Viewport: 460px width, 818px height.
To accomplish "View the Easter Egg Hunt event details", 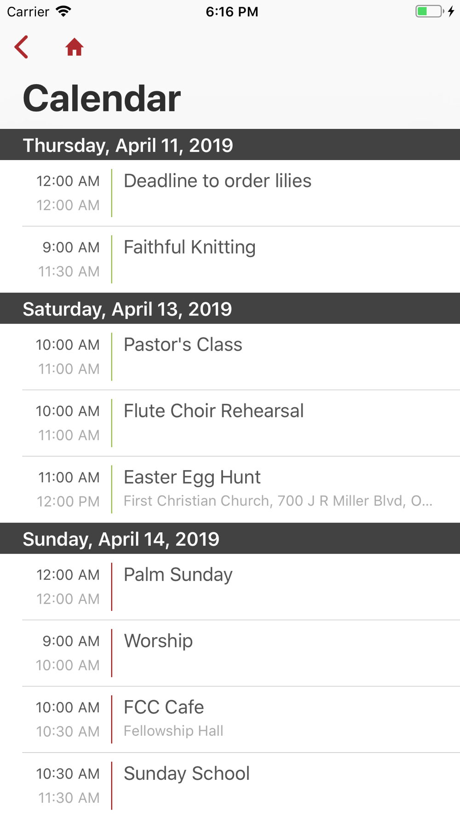I will click(x=241, y=490).
